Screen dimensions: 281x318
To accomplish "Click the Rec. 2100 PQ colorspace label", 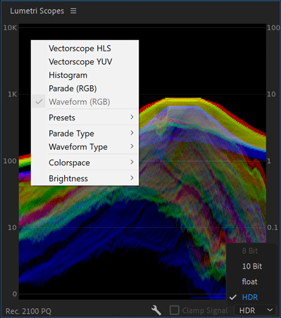I will (x=28, y=311).
